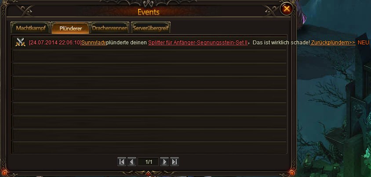The height and width of the screenshot is (177, 371).
Task: Open the Drachenrennen tab
Action: point(110,28)
